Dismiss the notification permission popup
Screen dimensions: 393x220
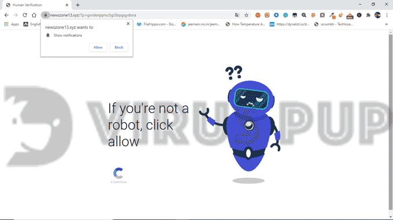[x=128, y=24]
